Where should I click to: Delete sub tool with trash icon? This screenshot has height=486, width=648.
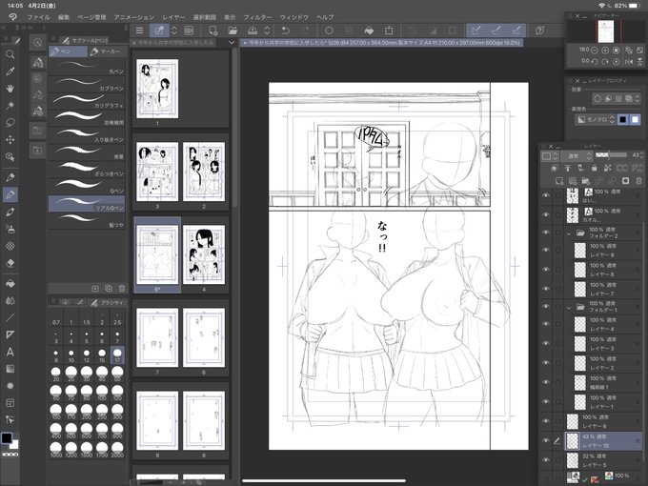pos(122,289)
